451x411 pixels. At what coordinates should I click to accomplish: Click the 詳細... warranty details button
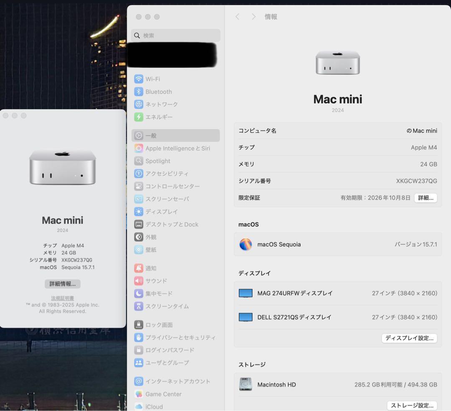[425, 198]
